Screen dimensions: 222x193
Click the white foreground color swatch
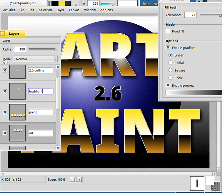210,180
